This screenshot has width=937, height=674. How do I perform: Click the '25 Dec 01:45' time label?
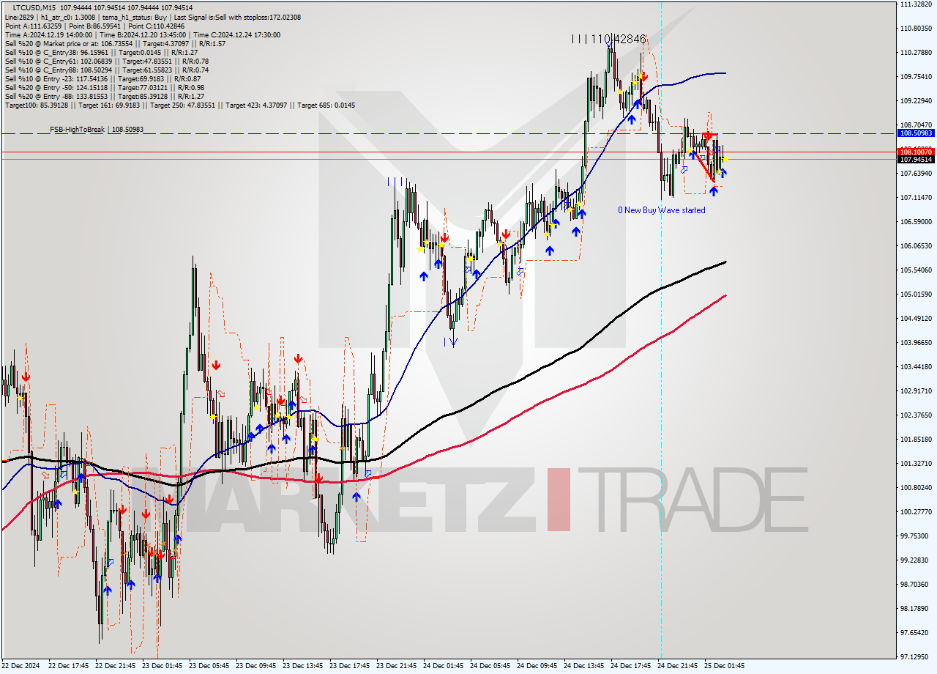[x=725, y=666]
